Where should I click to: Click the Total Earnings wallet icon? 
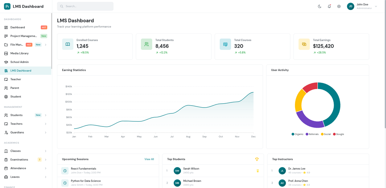tap(304, 44)
